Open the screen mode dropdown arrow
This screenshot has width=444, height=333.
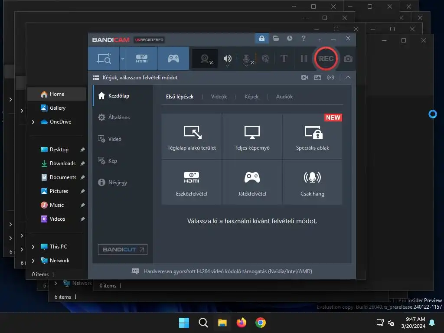point(123,59)
